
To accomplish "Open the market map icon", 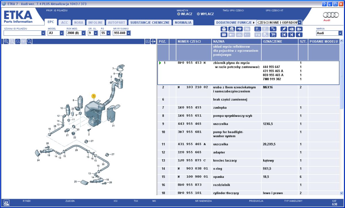I will (239, 29).
